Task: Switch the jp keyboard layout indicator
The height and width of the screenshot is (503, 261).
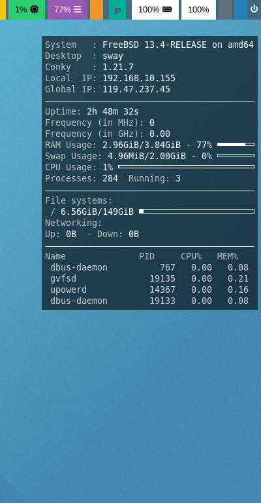Action: [x=117, y=10]
